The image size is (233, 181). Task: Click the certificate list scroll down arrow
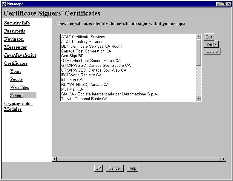tap(199, 99)
